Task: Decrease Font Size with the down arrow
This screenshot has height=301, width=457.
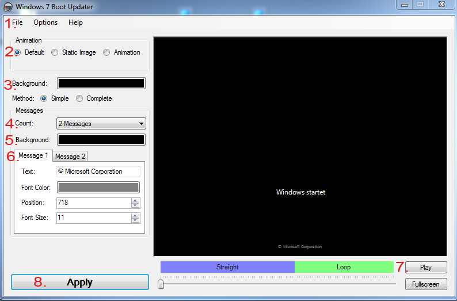Action: tap(135, 220)
